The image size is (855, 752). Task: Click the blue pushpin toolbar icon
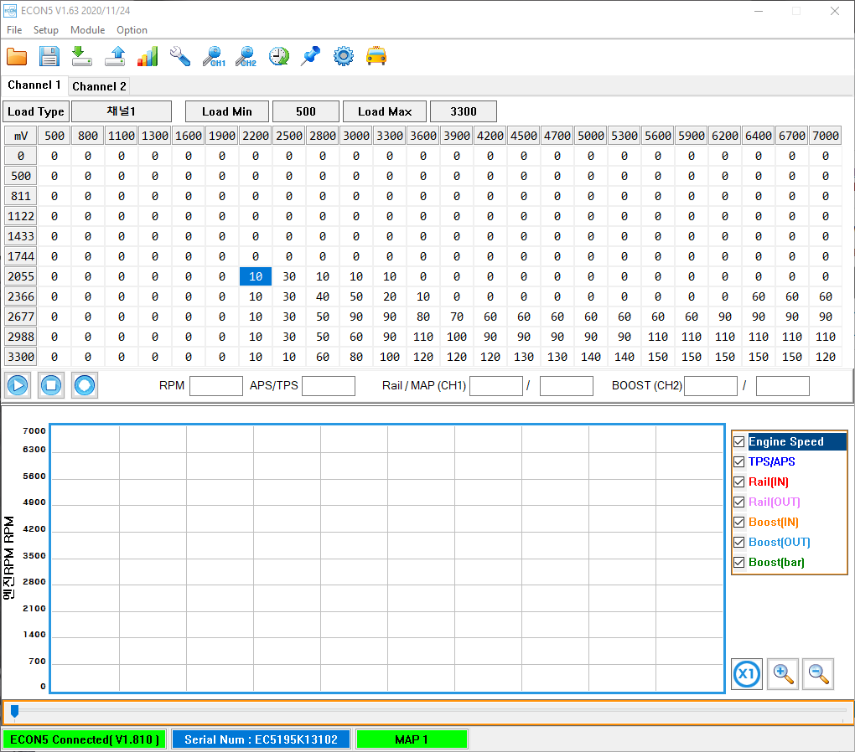(310, 55)
